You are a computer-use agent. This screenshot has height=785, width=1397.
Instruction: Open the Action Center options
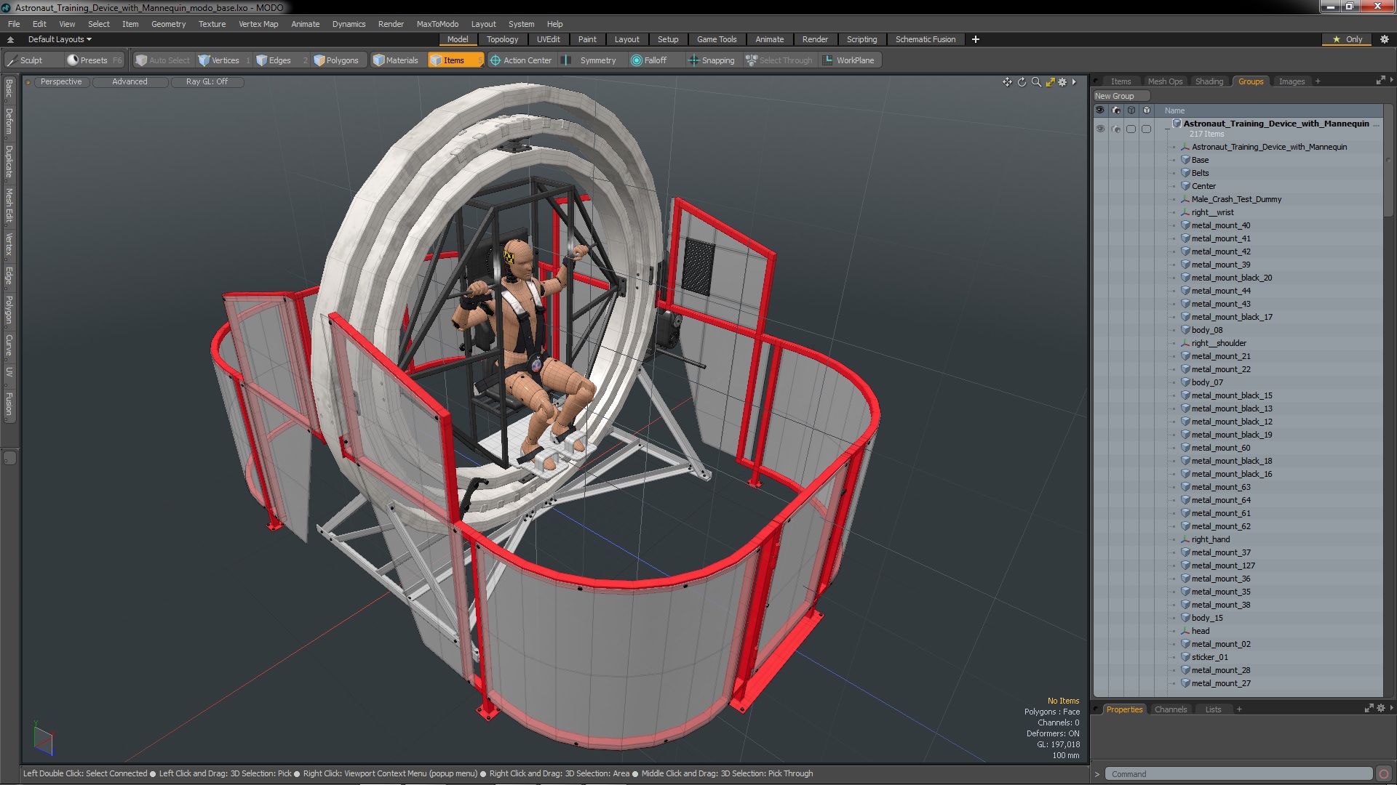(521, 60)
